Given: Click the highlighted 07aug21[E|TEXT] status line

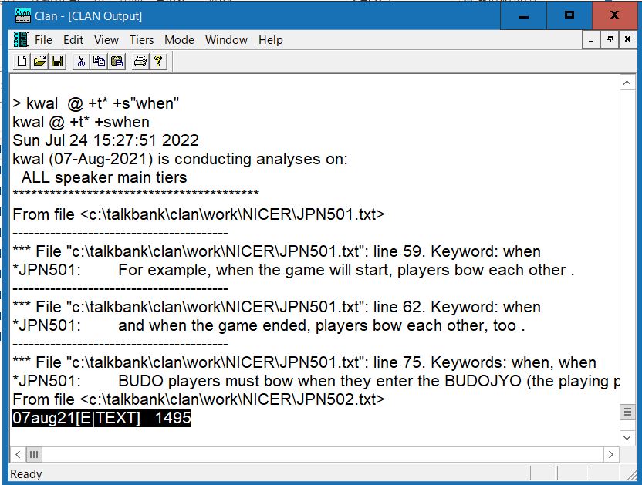Looking at the screenshot, I should (101, 419).
